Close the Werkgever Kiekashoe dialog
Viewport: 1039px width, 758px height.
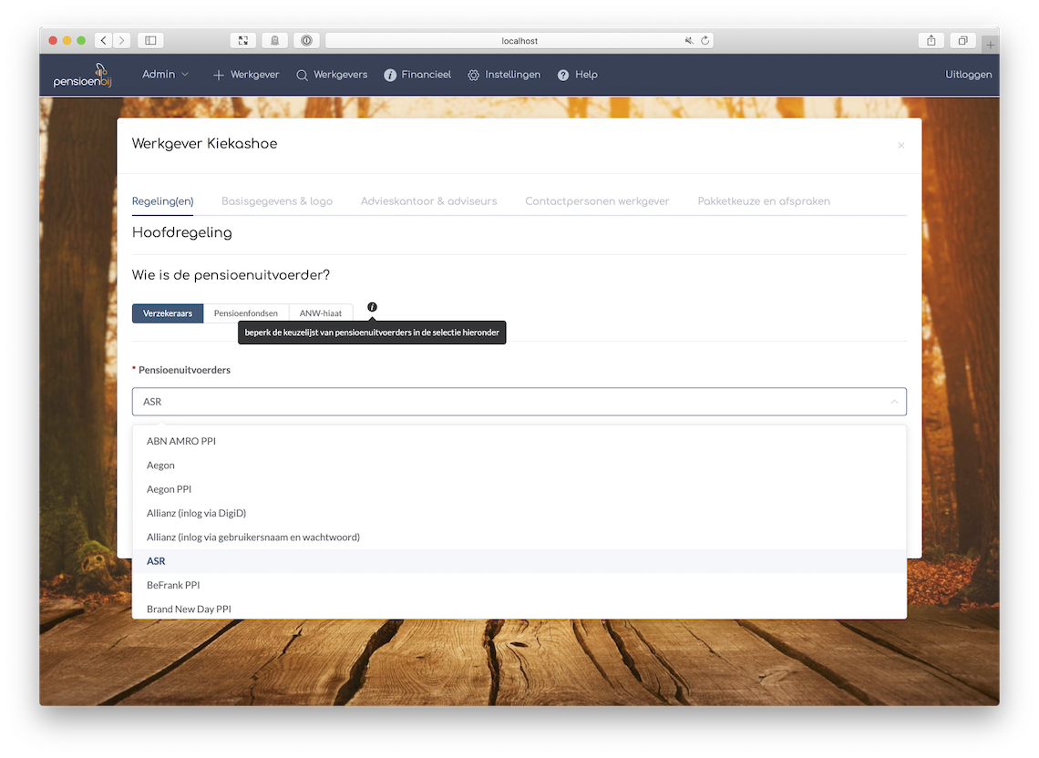pos(900,146)
